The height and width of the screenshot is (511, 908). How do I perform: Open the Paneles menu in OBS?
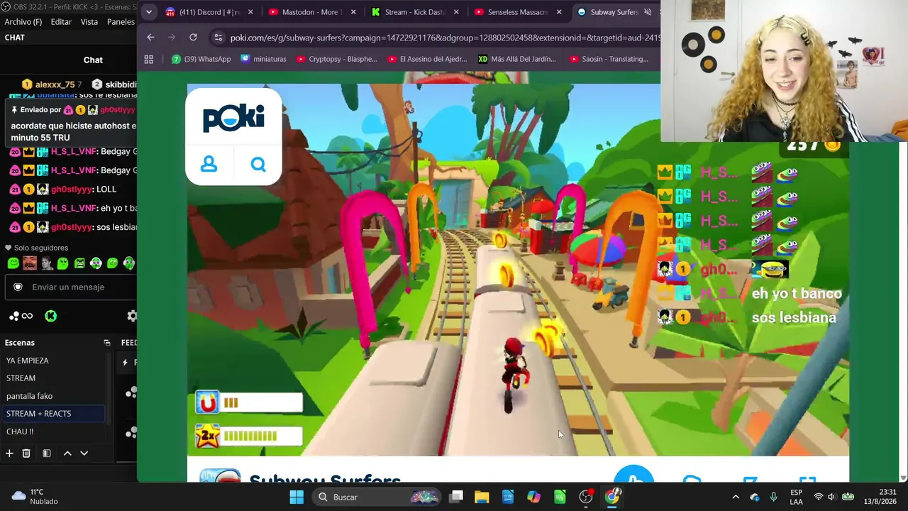121,22
